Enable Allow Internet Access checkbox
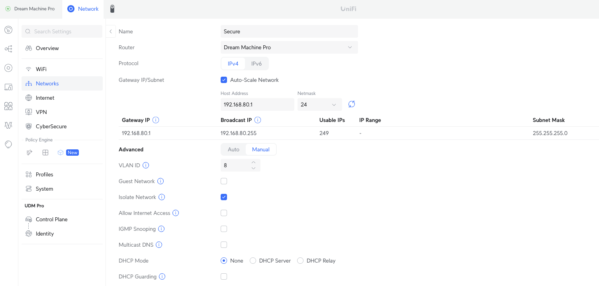The height and width of the screenshot is (286, 599). pos(224,213)
